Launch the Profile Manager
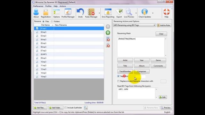 pyautogui.click(x=68, y=13)
